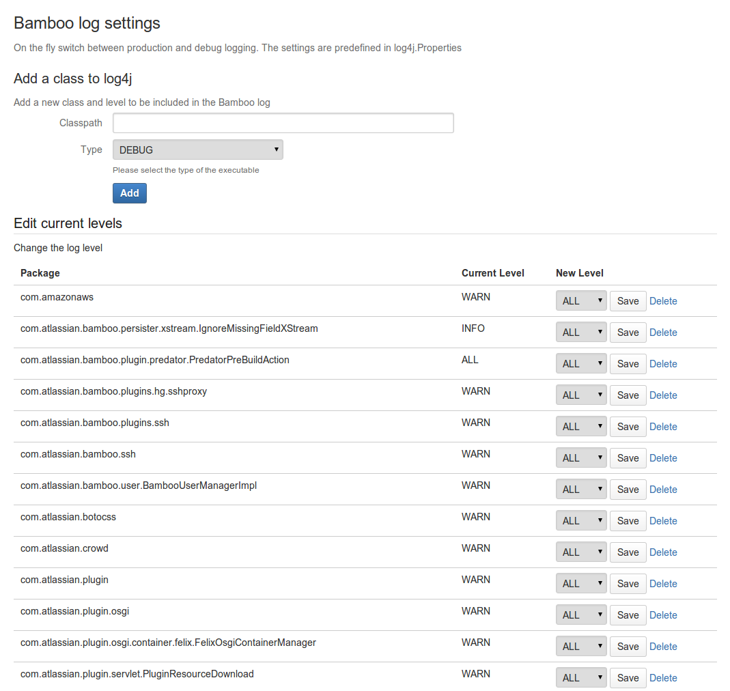The image size is (730, 691).
Task: Click ALL current level of PredatorPreBuildAction
Action: (470, 360)
